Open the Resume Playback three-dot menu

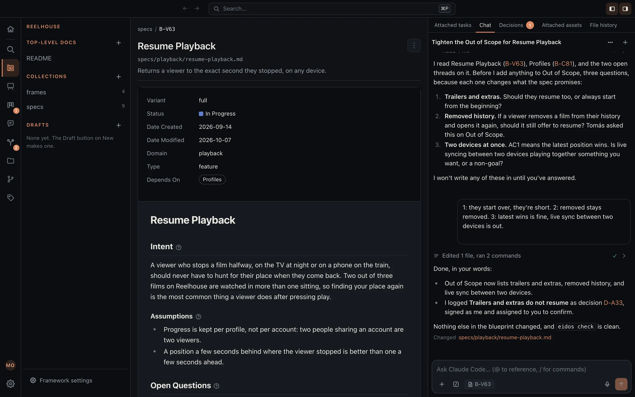[x=414, y=46]
